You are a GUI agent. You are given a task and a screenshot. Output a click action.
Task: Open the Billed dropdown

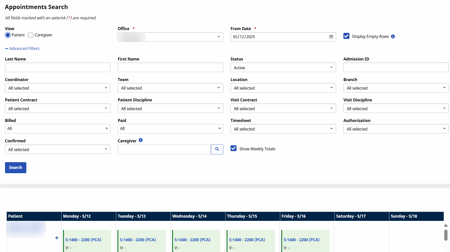[x=57, y=129]
